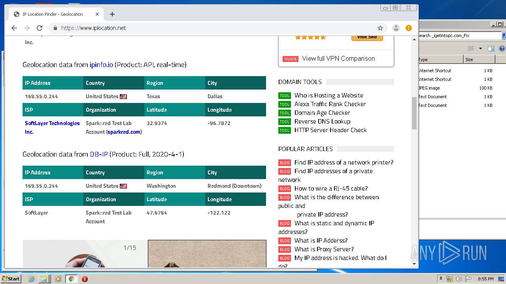506x284 pixels.
Task: Sort Explorer files by Size column
Action: pyautogui.click(x=479, y=60)
